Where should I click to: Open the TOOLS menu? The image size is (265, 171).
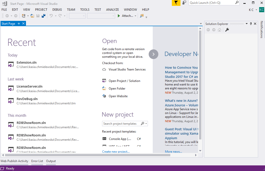click(85, 10)
